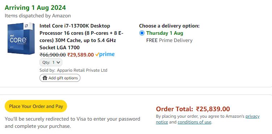Click the Prime checkmark logo beside the price
Viewport: 272px width, 134px height.
tap(105, 55)
